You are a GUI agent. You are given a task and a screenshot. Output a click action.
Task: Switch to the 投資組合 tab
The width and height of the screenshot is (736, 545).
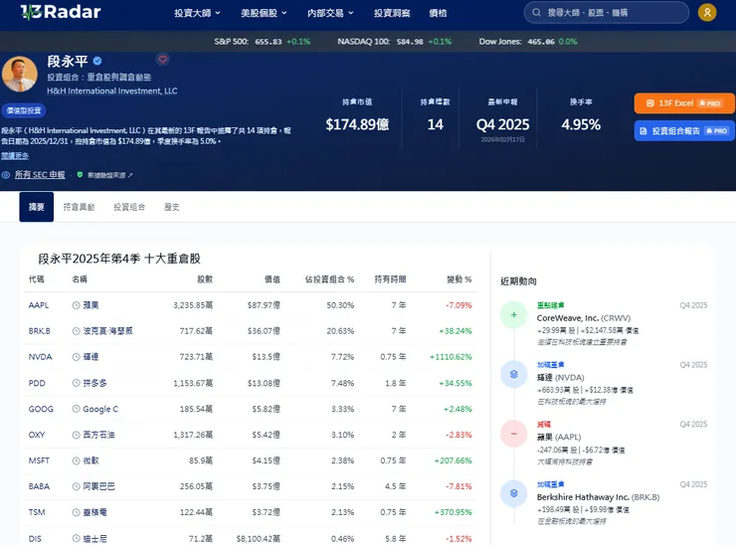click(129, 207)
